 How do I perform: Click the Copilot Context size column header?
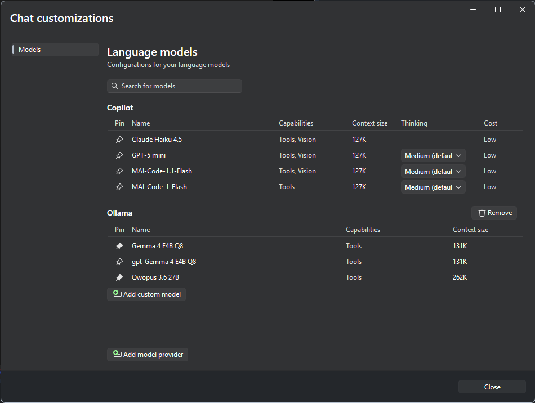(369, 123)
